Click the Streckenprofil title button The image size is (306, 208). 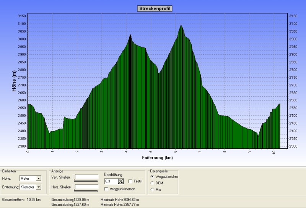155,8
